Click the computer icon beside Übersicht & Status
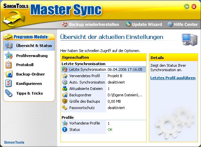201x147 pixels. (9, 45)
